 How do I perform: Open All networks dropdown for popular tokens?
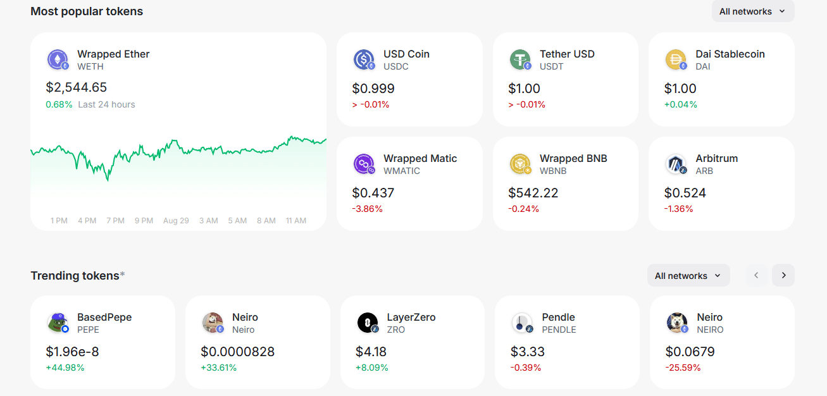coord(752,11)
